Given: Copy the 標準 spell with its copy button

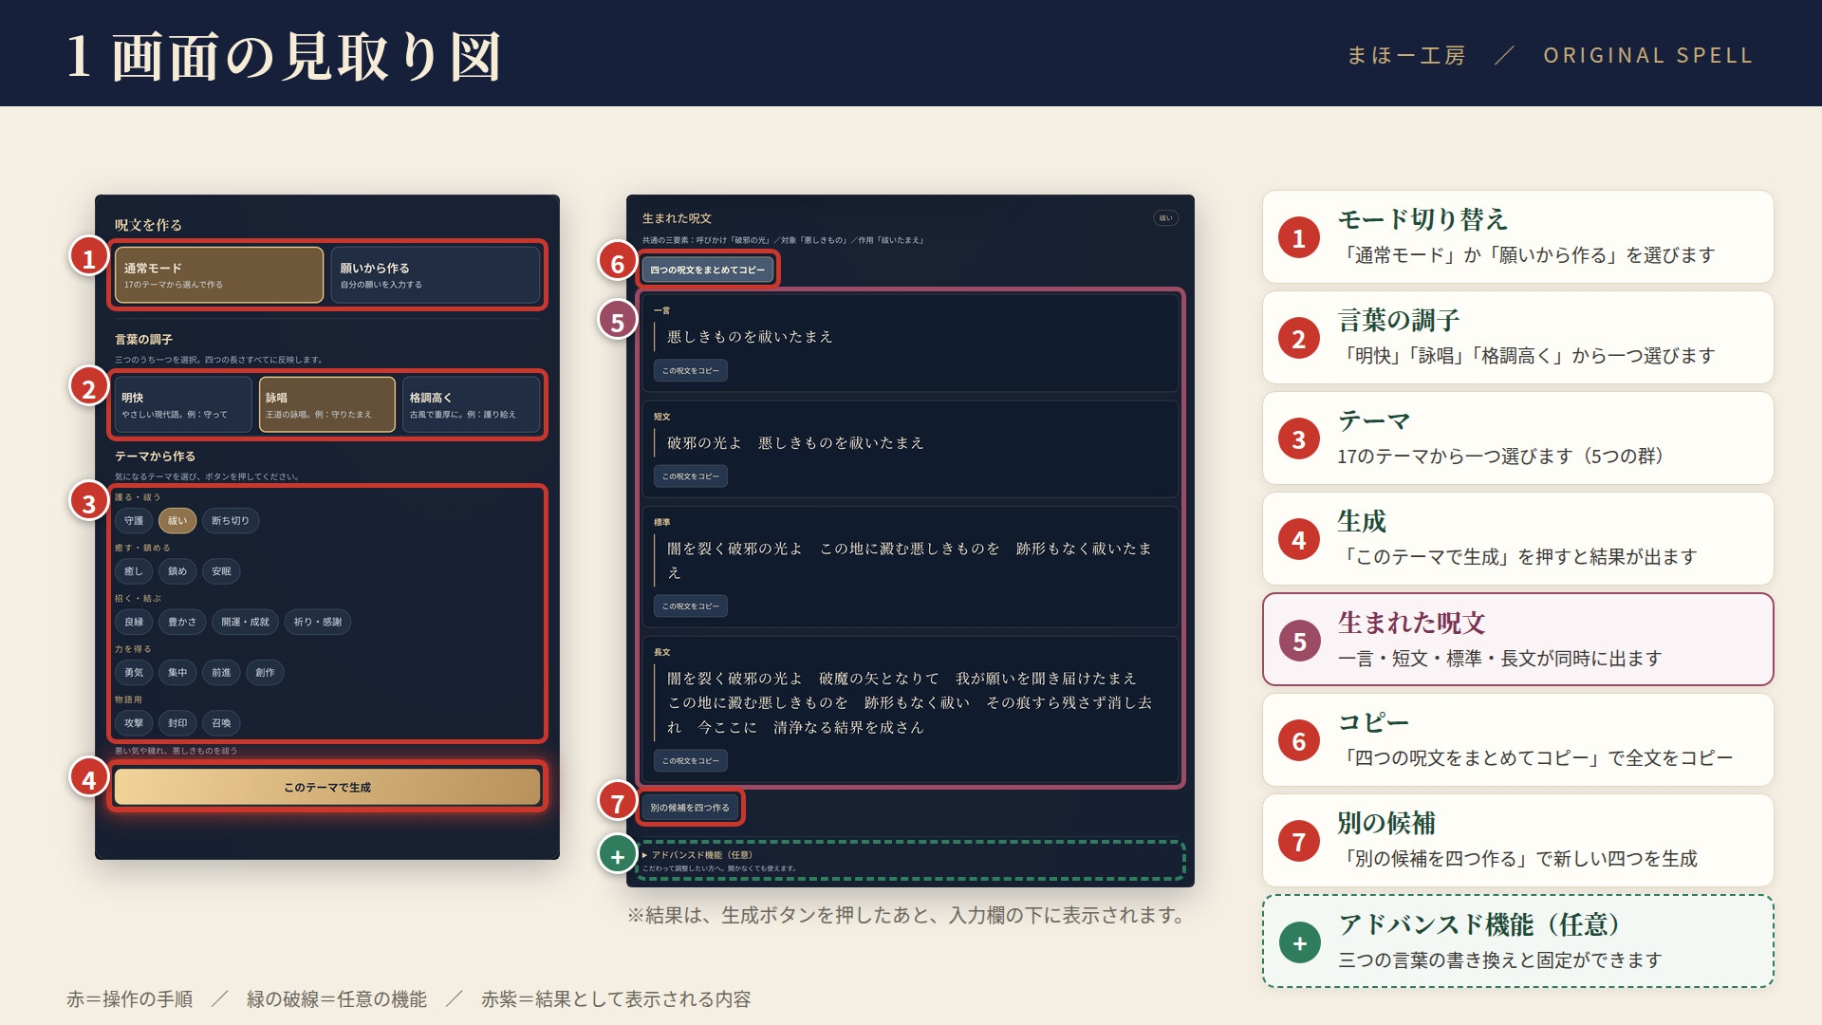Looking at the screenshot, I should click(691, 606).
